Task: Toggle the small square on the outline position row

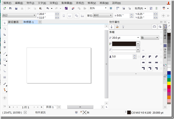Action: (161, 68)
